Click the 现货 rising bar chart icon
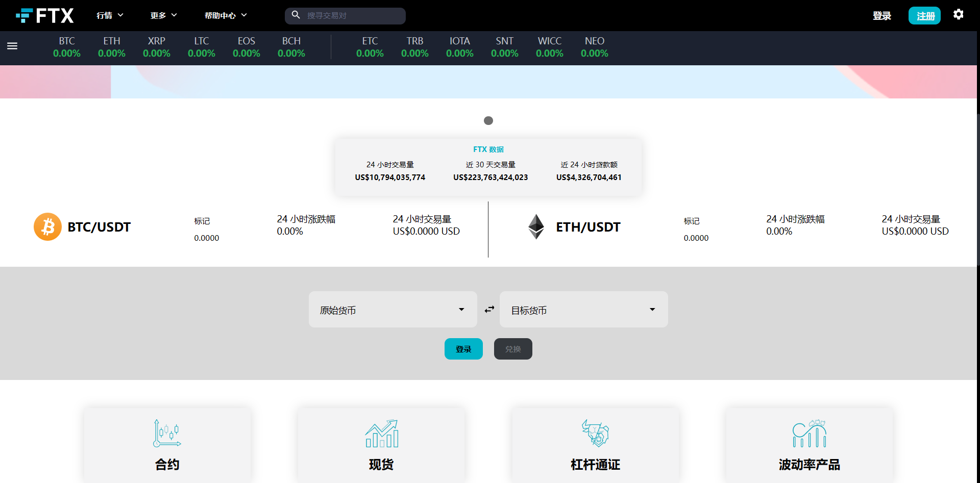This screenshot has width=980, height=483. tap(382, 434)
